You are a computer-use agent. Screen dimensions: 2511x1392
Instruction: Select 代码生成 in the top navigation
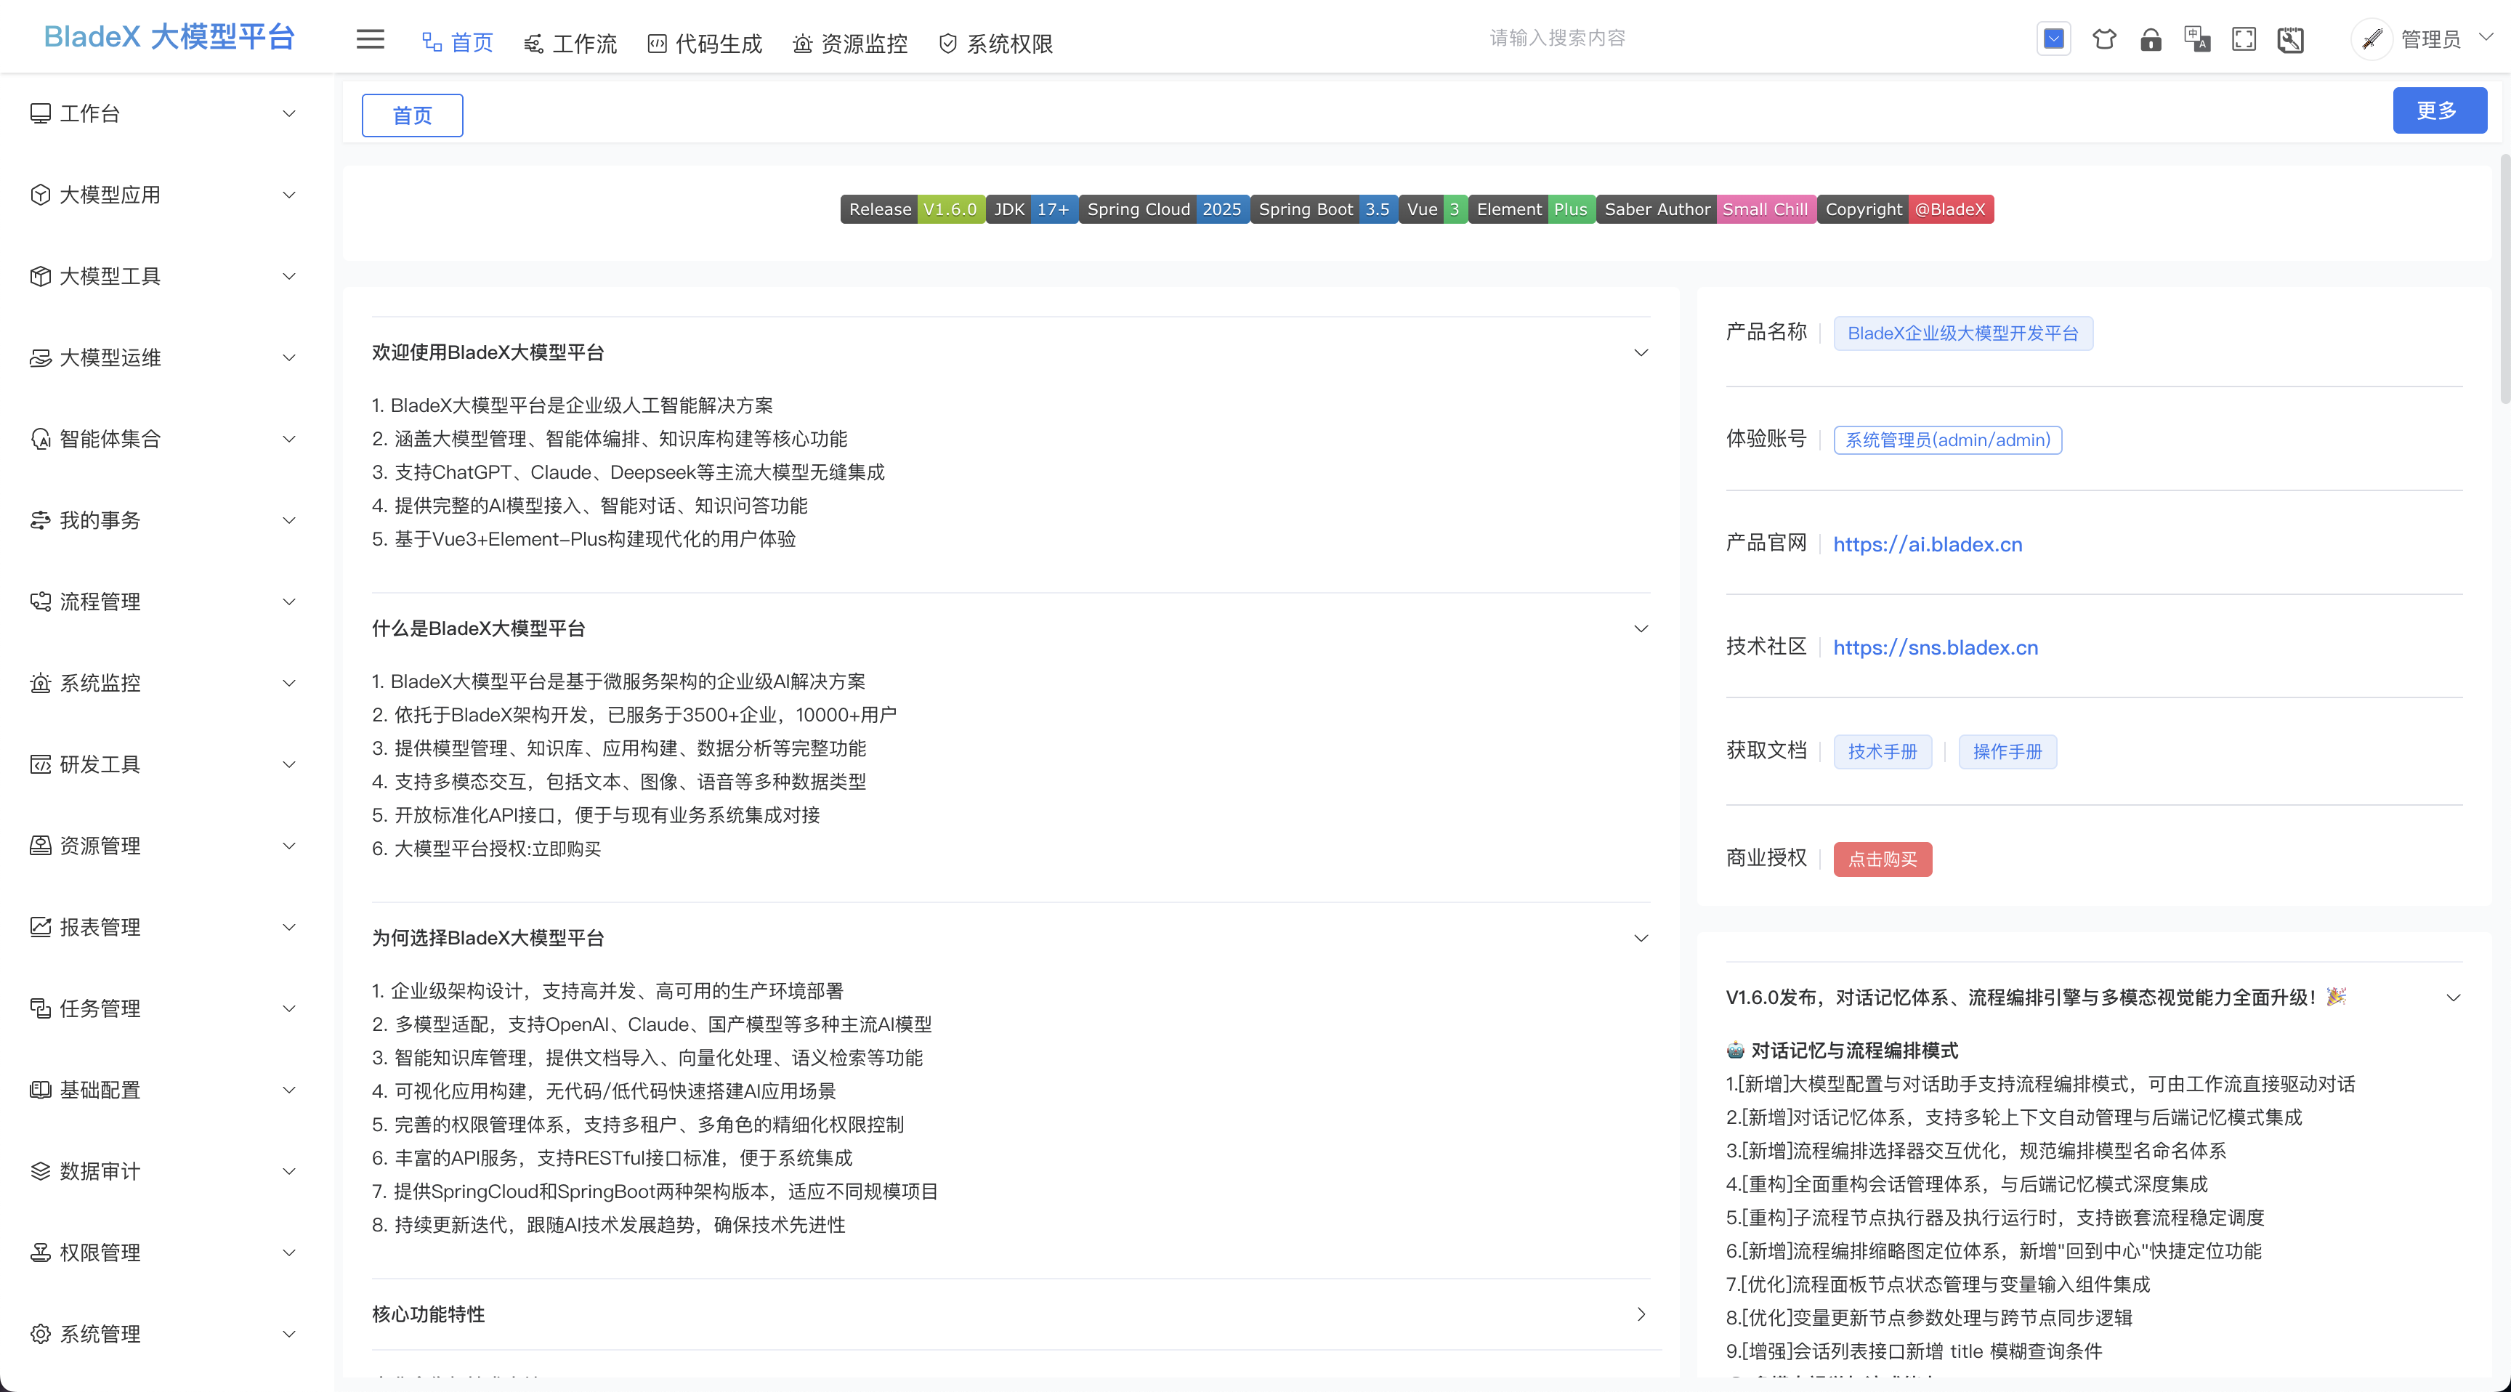[x=705, y=43]
